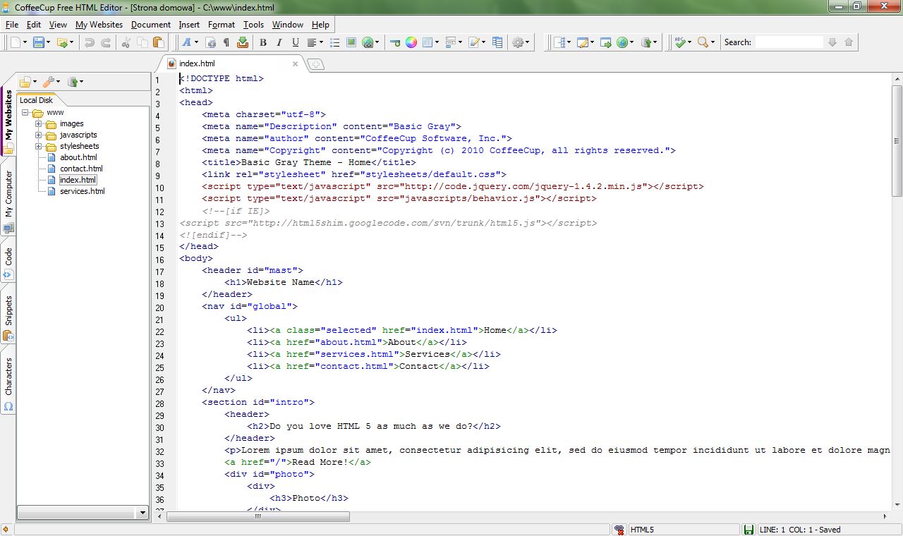Viewport: 903px width, 536px height.
Task: Redo the last edit
Action: tap(106, 42)
